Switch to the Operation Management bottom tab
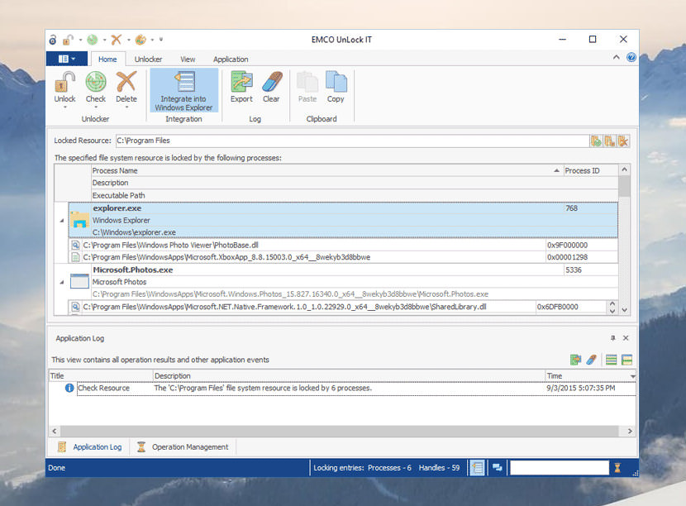Viewport: 686px width, 506px height. pos(183,447)
